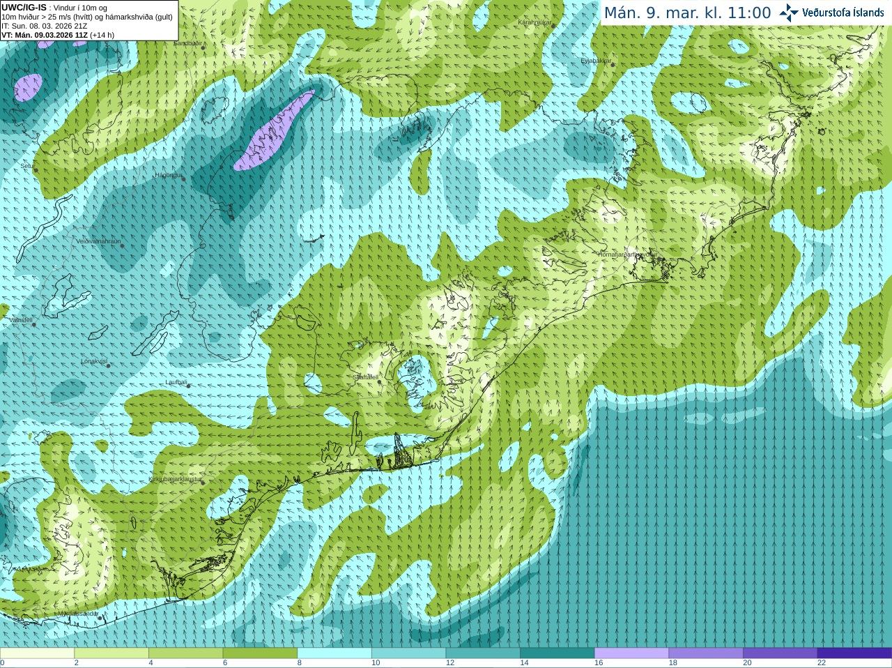892x668 pixels.
Task: Click the Vatnsfell station label
Action: (21, 320)
